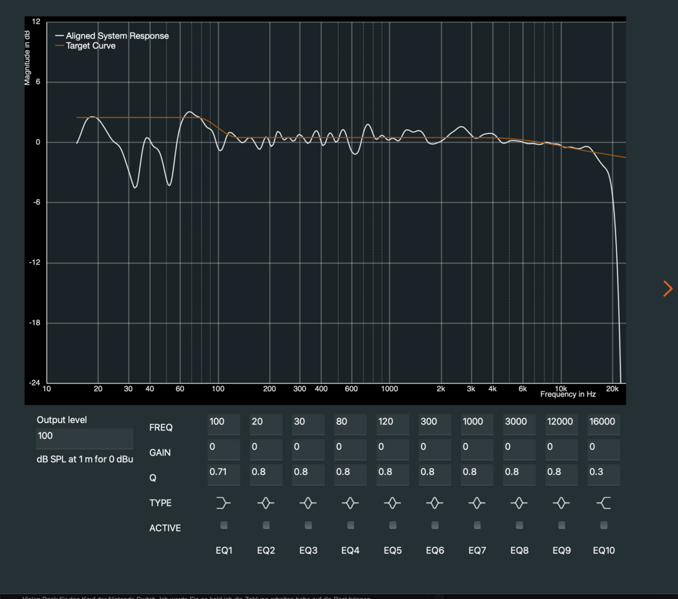
Task: Click the EQ10 low-pass filter type icon
Action: pos(604,502)
